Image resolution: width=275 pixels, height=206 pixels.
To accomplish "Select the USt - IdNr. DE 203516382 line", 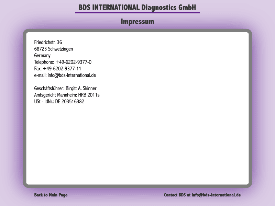I will tap(59, 102).
